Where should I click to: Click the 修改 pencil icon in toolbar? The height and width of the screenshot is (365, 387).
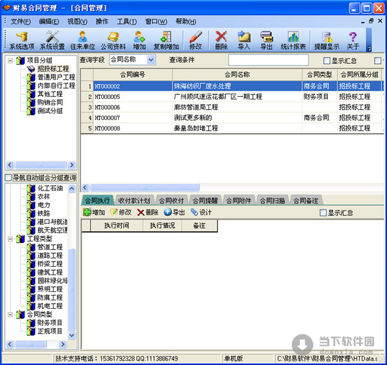point(195,39)
